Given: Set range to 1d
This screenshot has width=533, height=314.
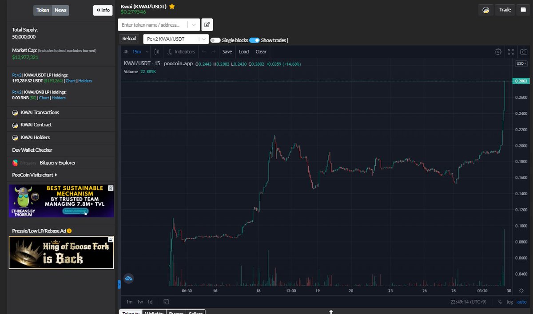Looking at the screenshot, I should click(x=150, y=302).
